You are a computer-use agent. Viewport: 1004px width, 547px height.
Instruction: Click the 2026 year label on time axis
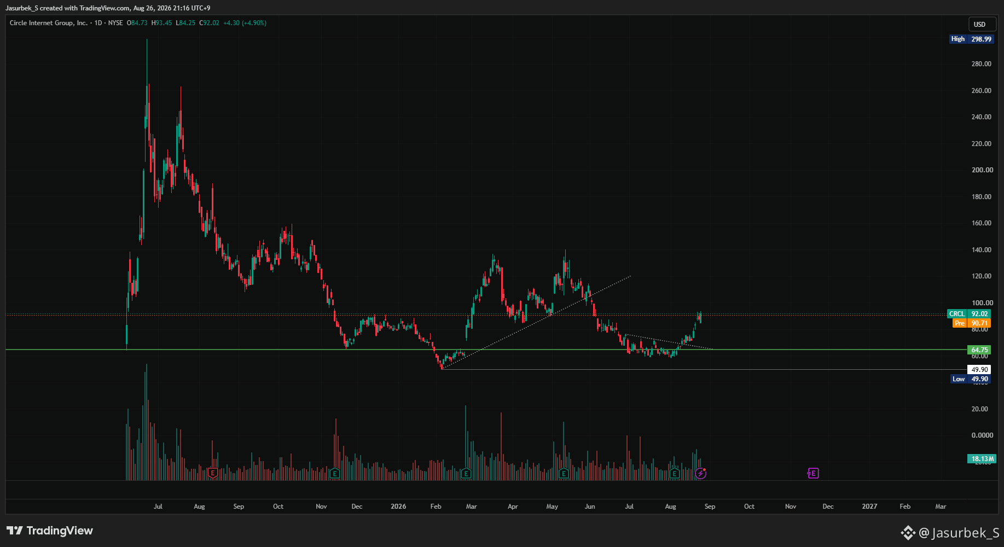[x=398, y=507]
